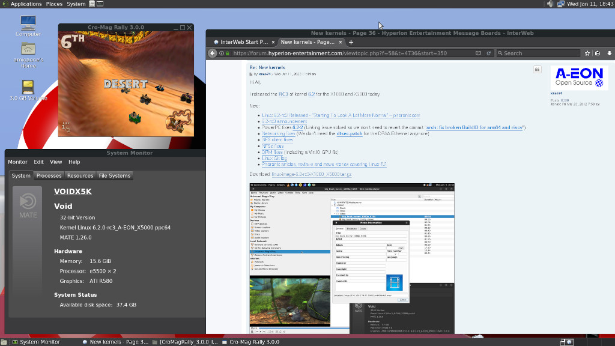The width and height of the screenshot is (615, 346).
Task: Click the show desktop icon in bottom panel
Action: [x=4, y=342]
